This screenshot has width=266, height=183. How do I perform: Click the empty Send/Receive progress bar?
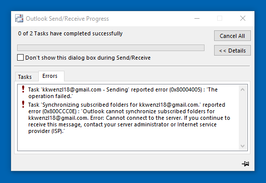click(111, 48)
